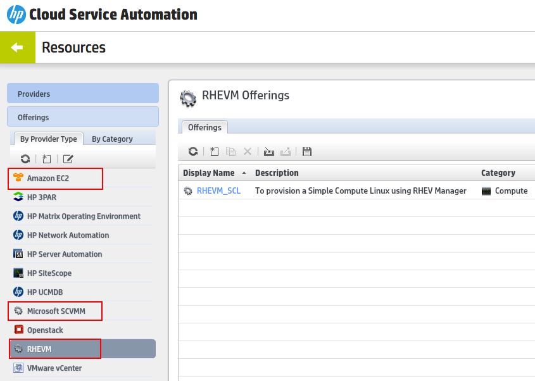Select HP UCMDB provider type
This screenshot has width=535, height=381.
coord(82,292)
